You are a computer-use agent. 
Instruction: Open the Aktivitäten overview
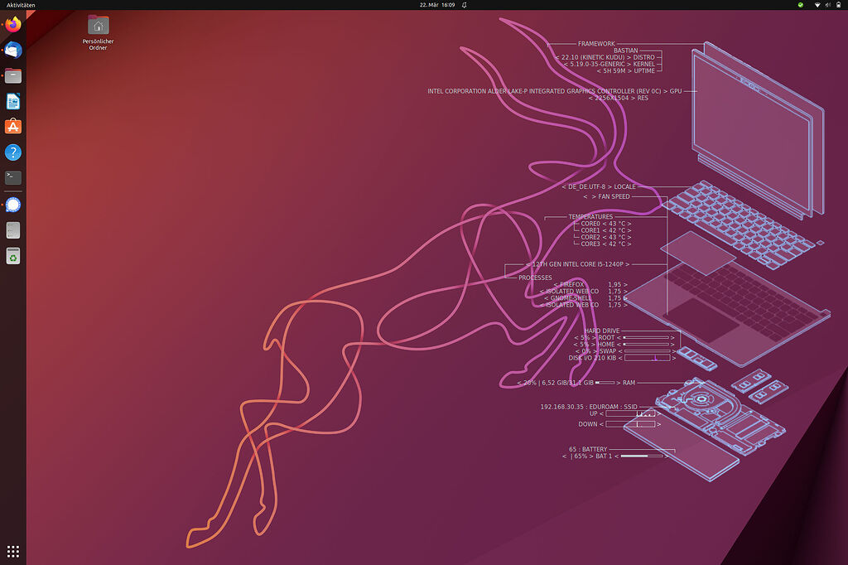pos(20,5)
